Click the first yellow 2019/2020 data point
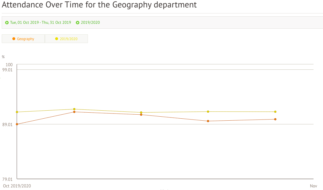This screenshot has height=190, width=323. tap(17, 112)
